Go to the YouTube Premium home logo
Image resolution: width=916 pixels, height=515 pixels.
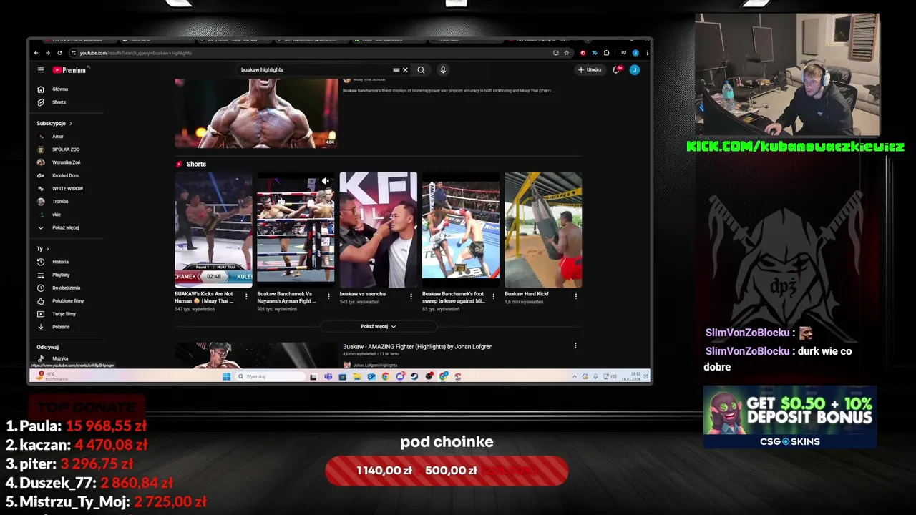pos(69,70)
